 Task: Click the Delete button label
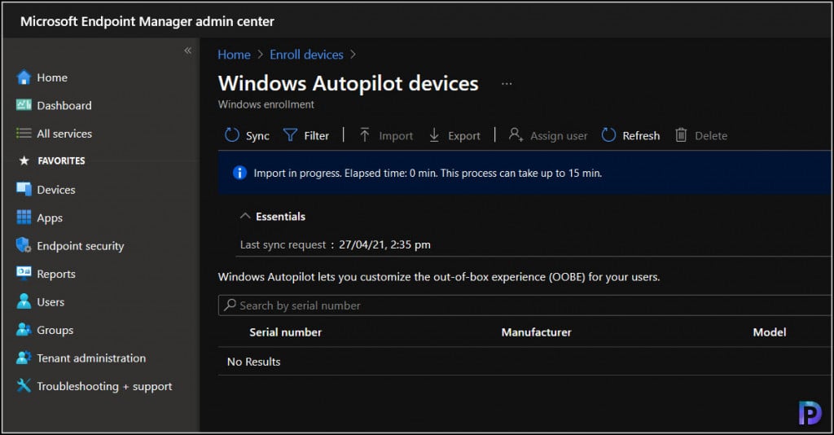[x=710, y=136]
